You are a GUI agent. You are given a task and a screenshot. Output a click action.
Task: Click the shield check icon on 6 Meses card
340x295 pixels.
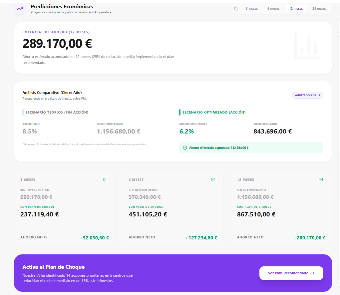(213, 179)
